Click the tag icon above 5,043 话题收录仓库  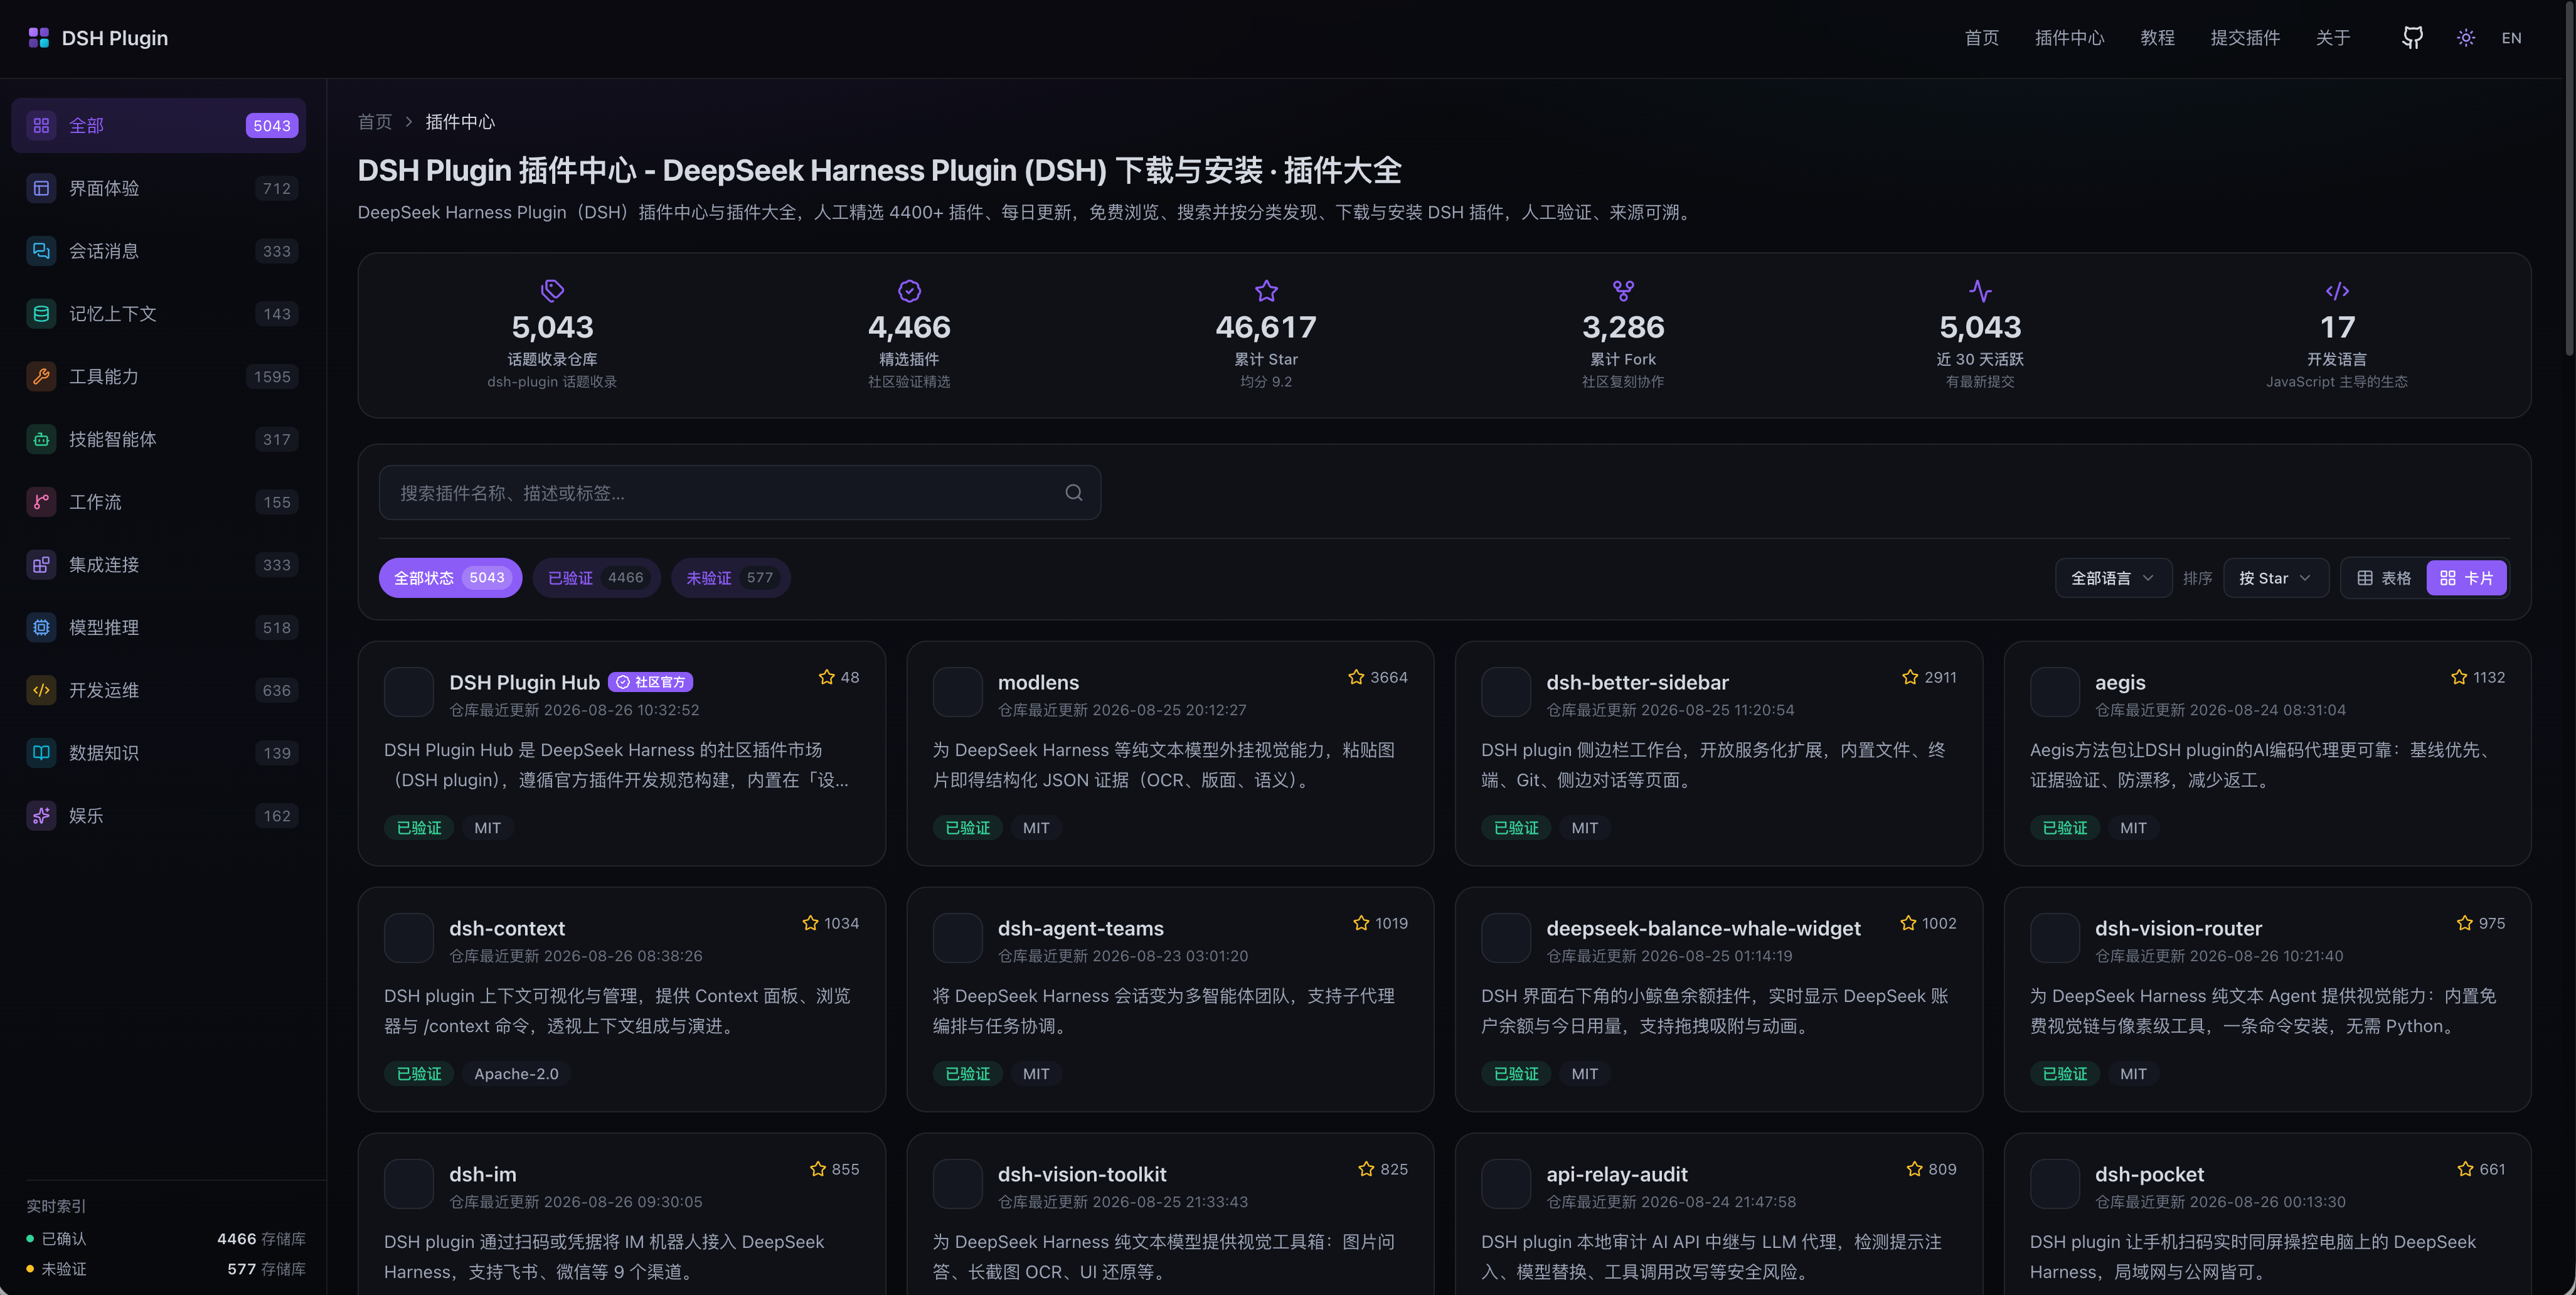tap(552, 291)
